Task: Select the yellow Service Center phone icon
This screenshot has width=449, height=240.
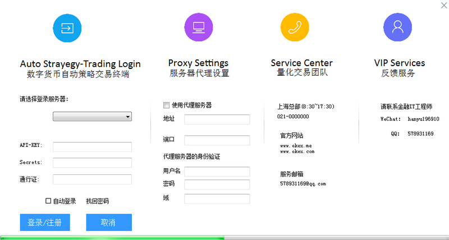Action: point(295,27)
